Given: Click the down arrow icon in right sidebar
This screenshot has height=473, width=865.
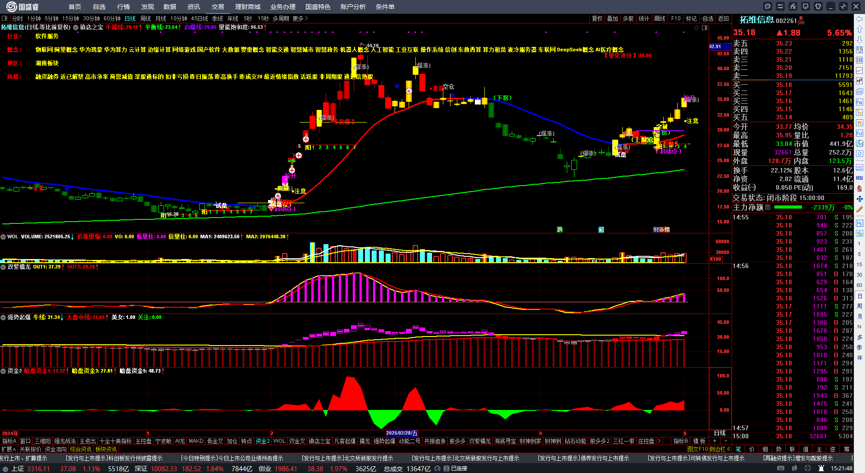Looking at the screenshot, I should point(860,40).
